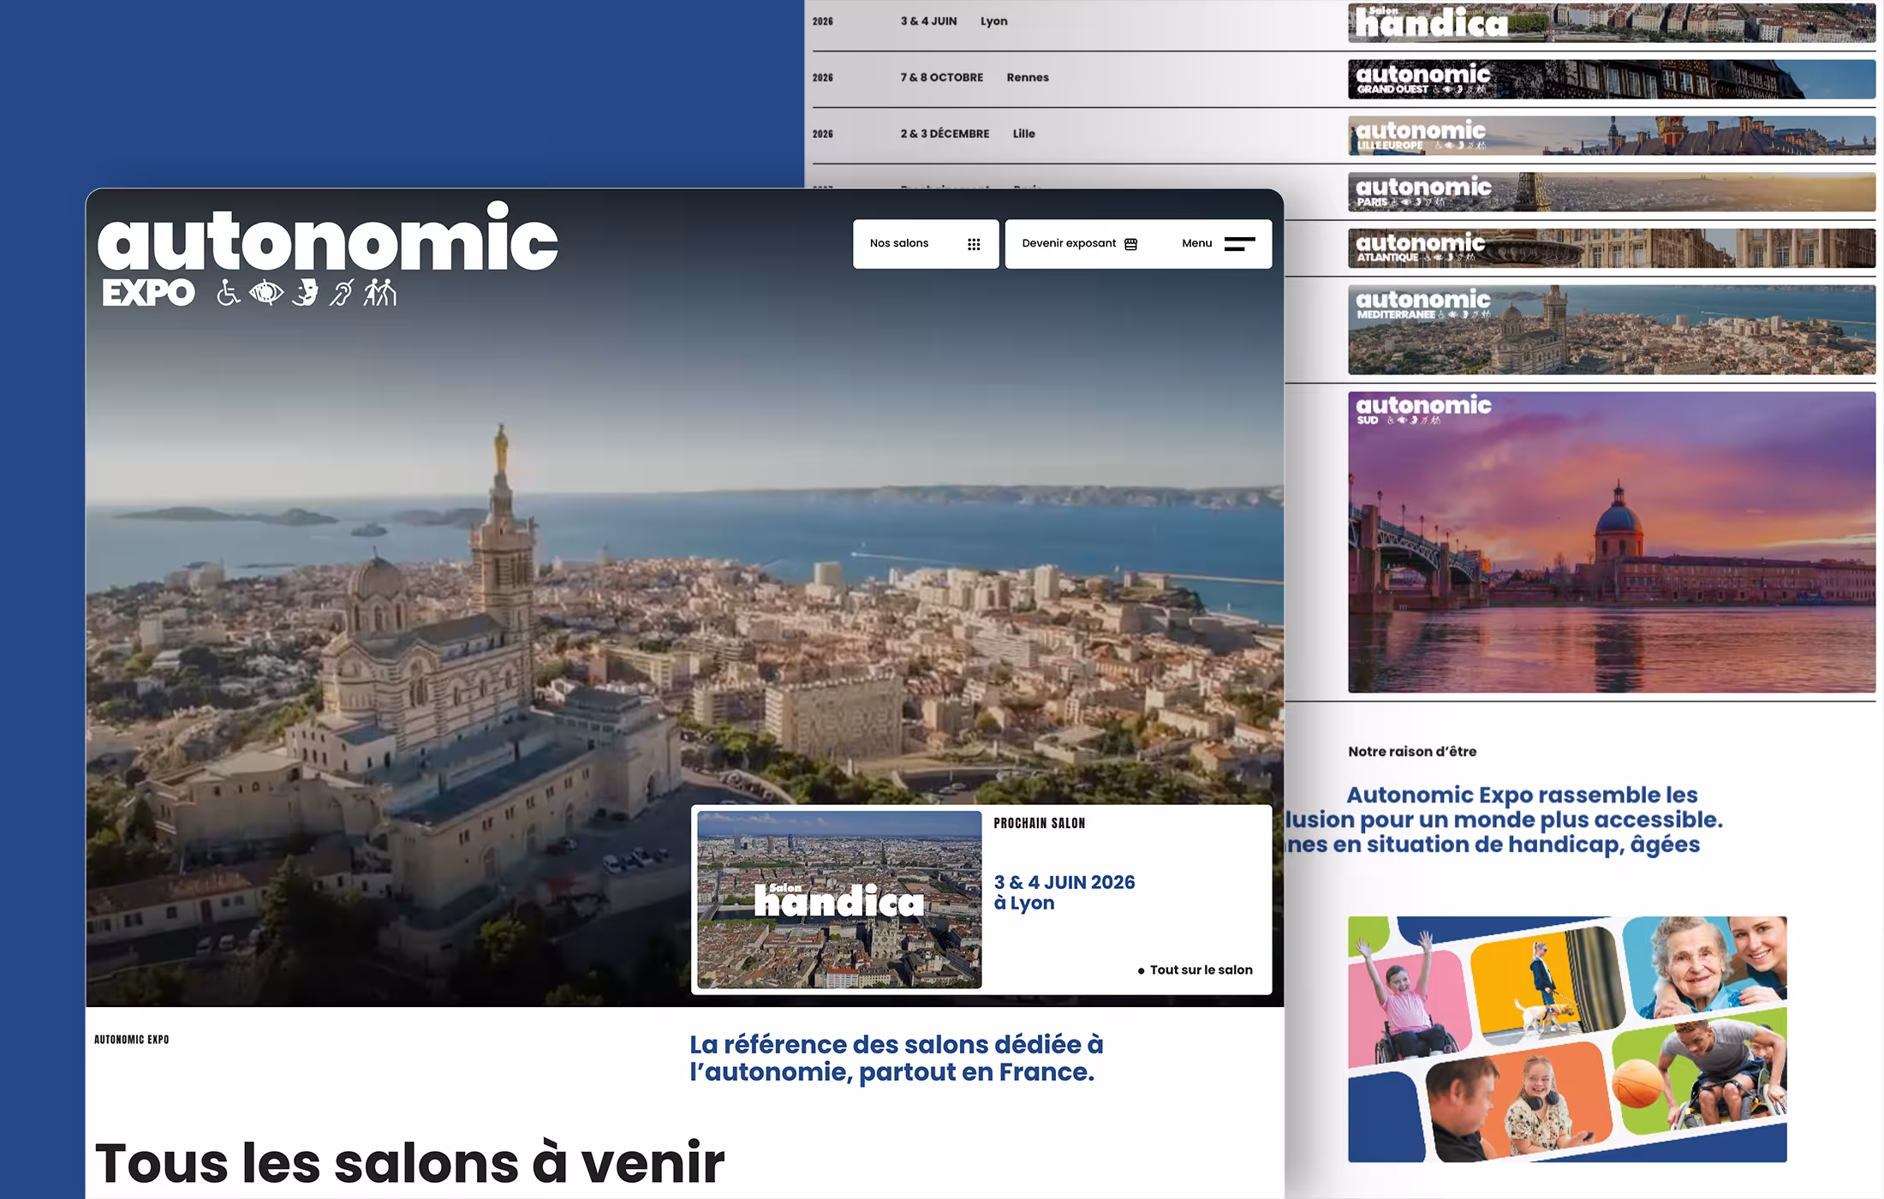Click the Salon handica banner at the top
The height and width of the screenshot is (1199, 1884).
(x=1610, y=23)
